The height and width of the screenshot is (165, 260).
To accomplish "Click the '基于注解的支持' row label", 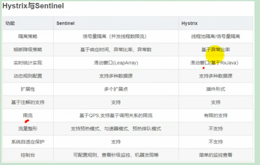I will pyautogui.click(x=28, y=102).
